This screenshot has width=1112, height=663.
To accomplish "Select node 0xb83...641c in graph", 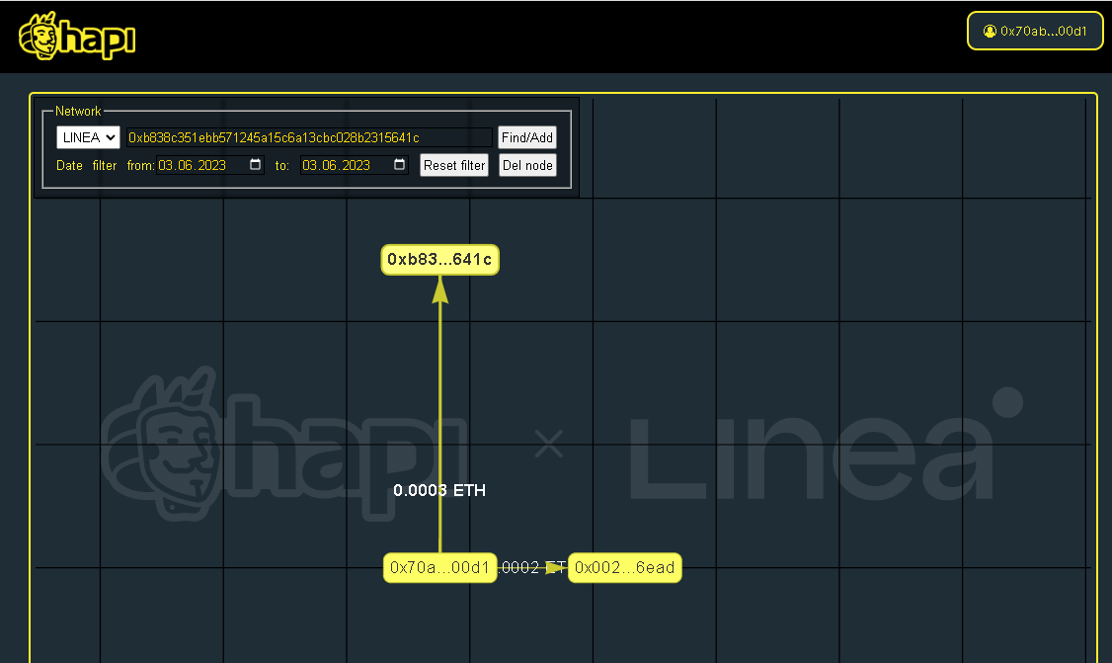I will [x=439, y=260].
